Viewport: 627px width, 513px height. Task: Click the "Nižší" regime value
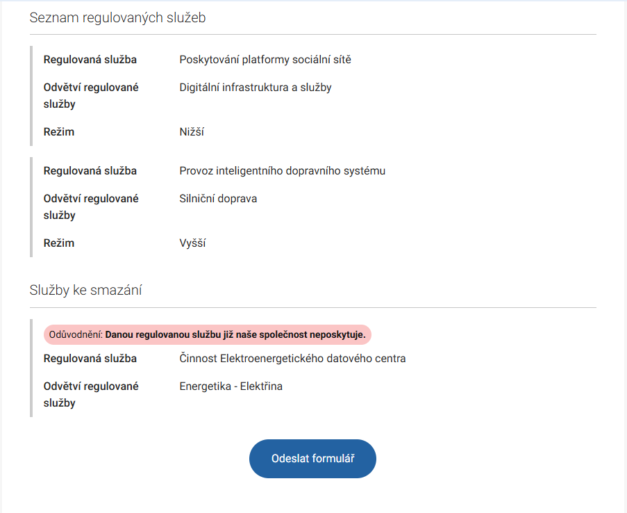(x=192, y=132)
